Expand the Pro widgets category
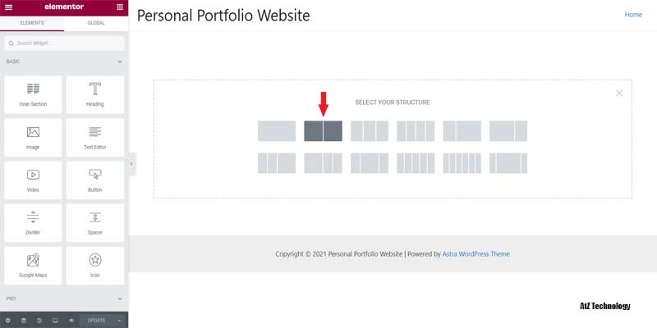The width and height of the screenshot is (657, 328). pos(120,298)
